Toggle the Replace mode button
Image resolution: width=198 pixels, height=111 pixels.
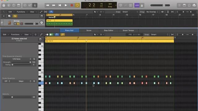point(121,5)
